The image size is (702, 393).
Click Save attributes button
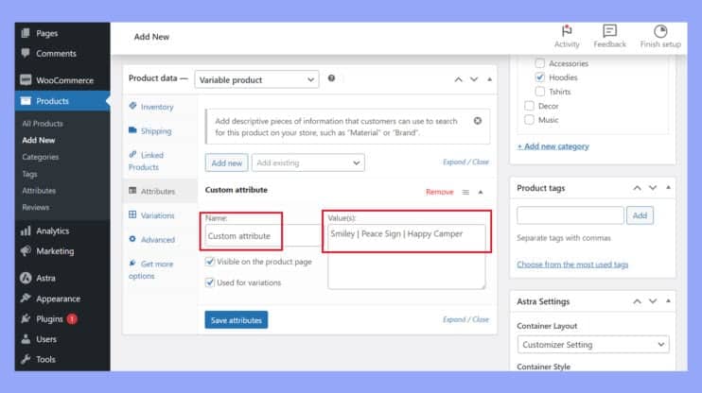tap(237, 320)
